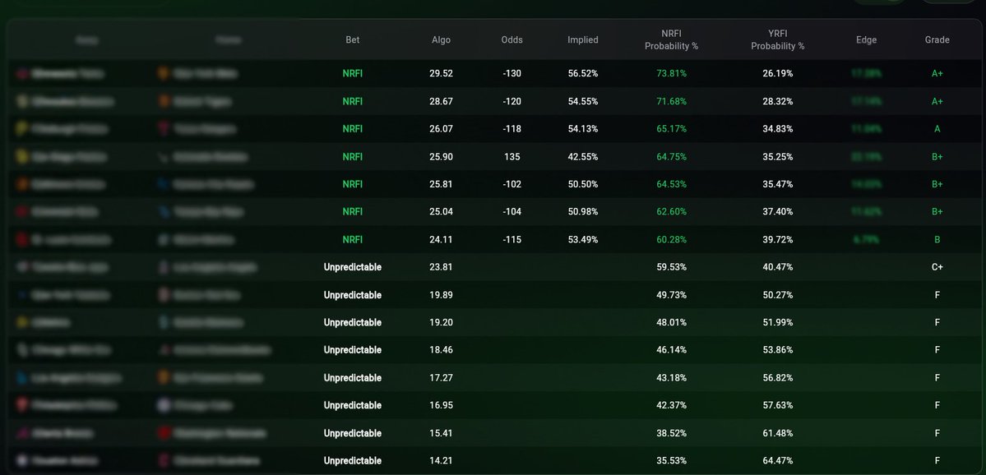Click the NRFI probability 71.68%

[671, 101]
